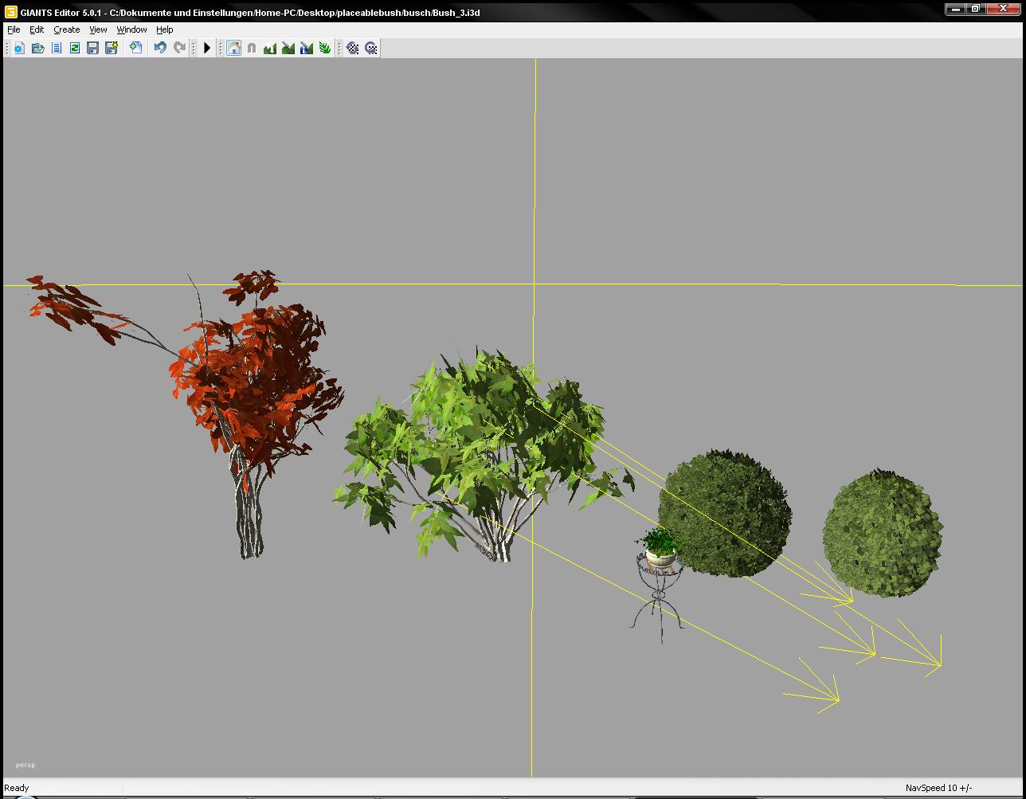This screenshot has height=799, width=1026.
Task: Start the game with the Play icon
Action: tap(207, 48)
